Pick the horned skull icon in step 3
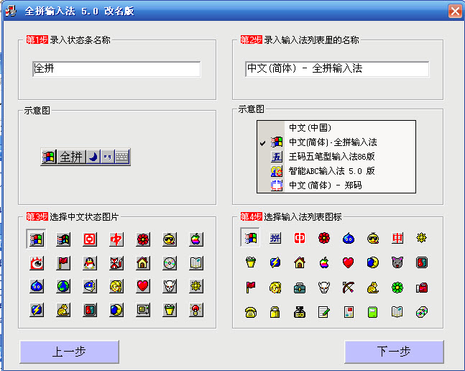Viewport: 465px width, 371px height. pos(170,286)
